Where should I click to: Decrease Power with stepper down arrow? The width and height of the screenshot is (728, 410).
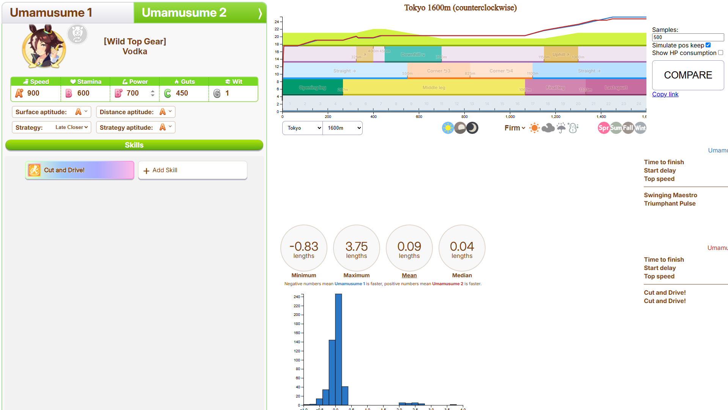[153, 96]
